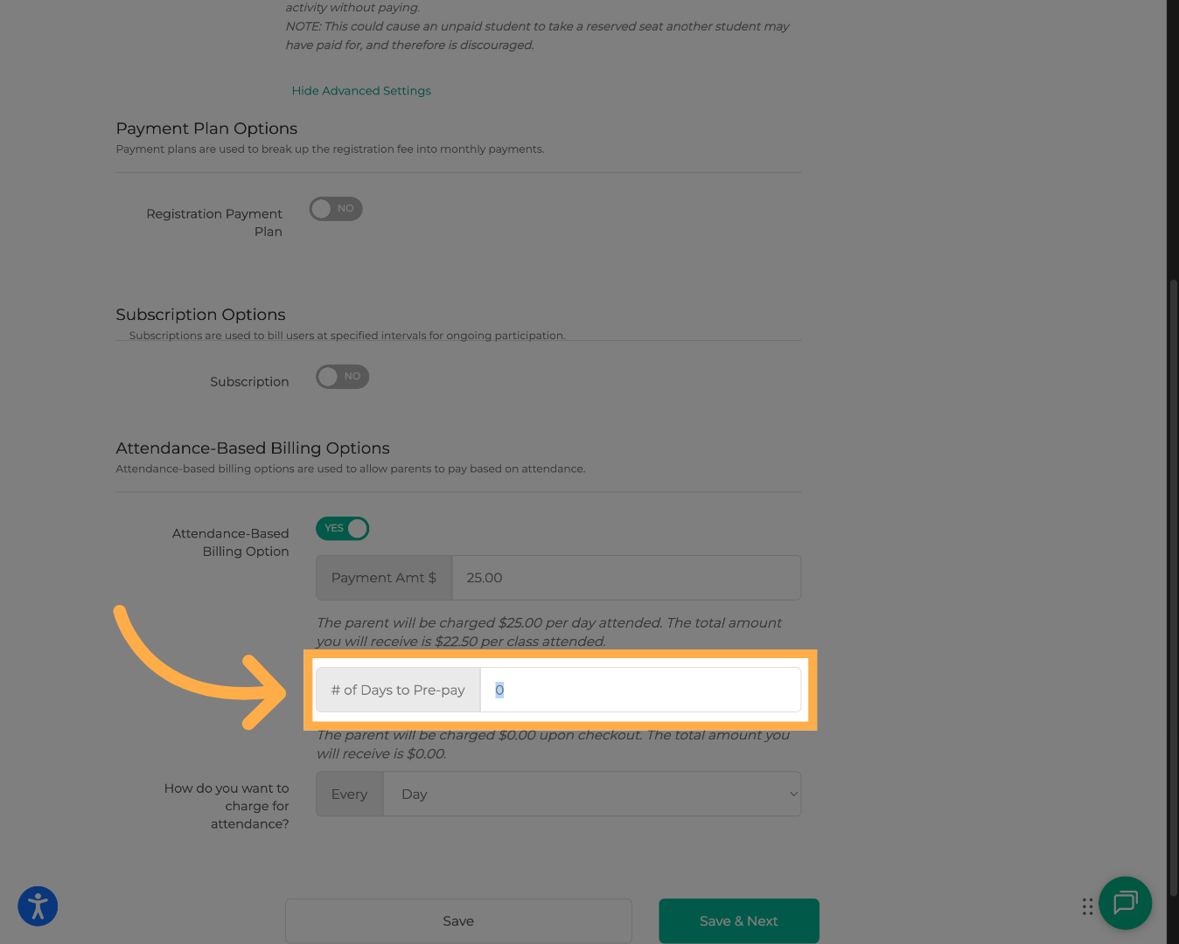Focus the Payment Amt field showing 25.00

click(x=625, y=578)
